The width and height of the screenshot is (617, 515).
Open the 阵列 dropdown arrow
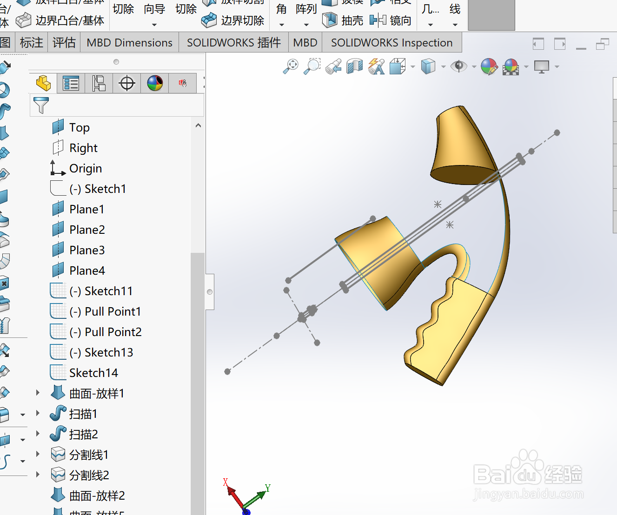306,25
